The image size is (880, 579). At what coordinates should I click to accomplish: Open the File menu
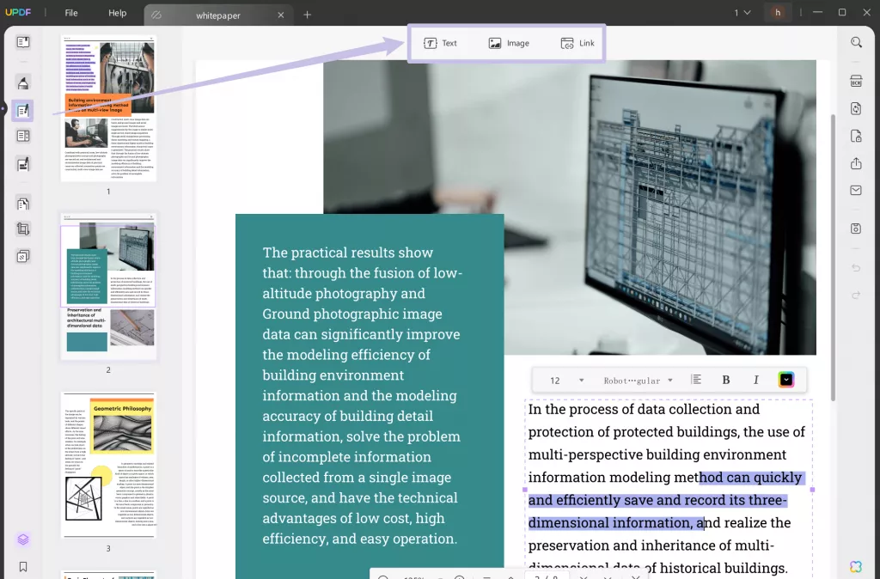coord(71,13)
